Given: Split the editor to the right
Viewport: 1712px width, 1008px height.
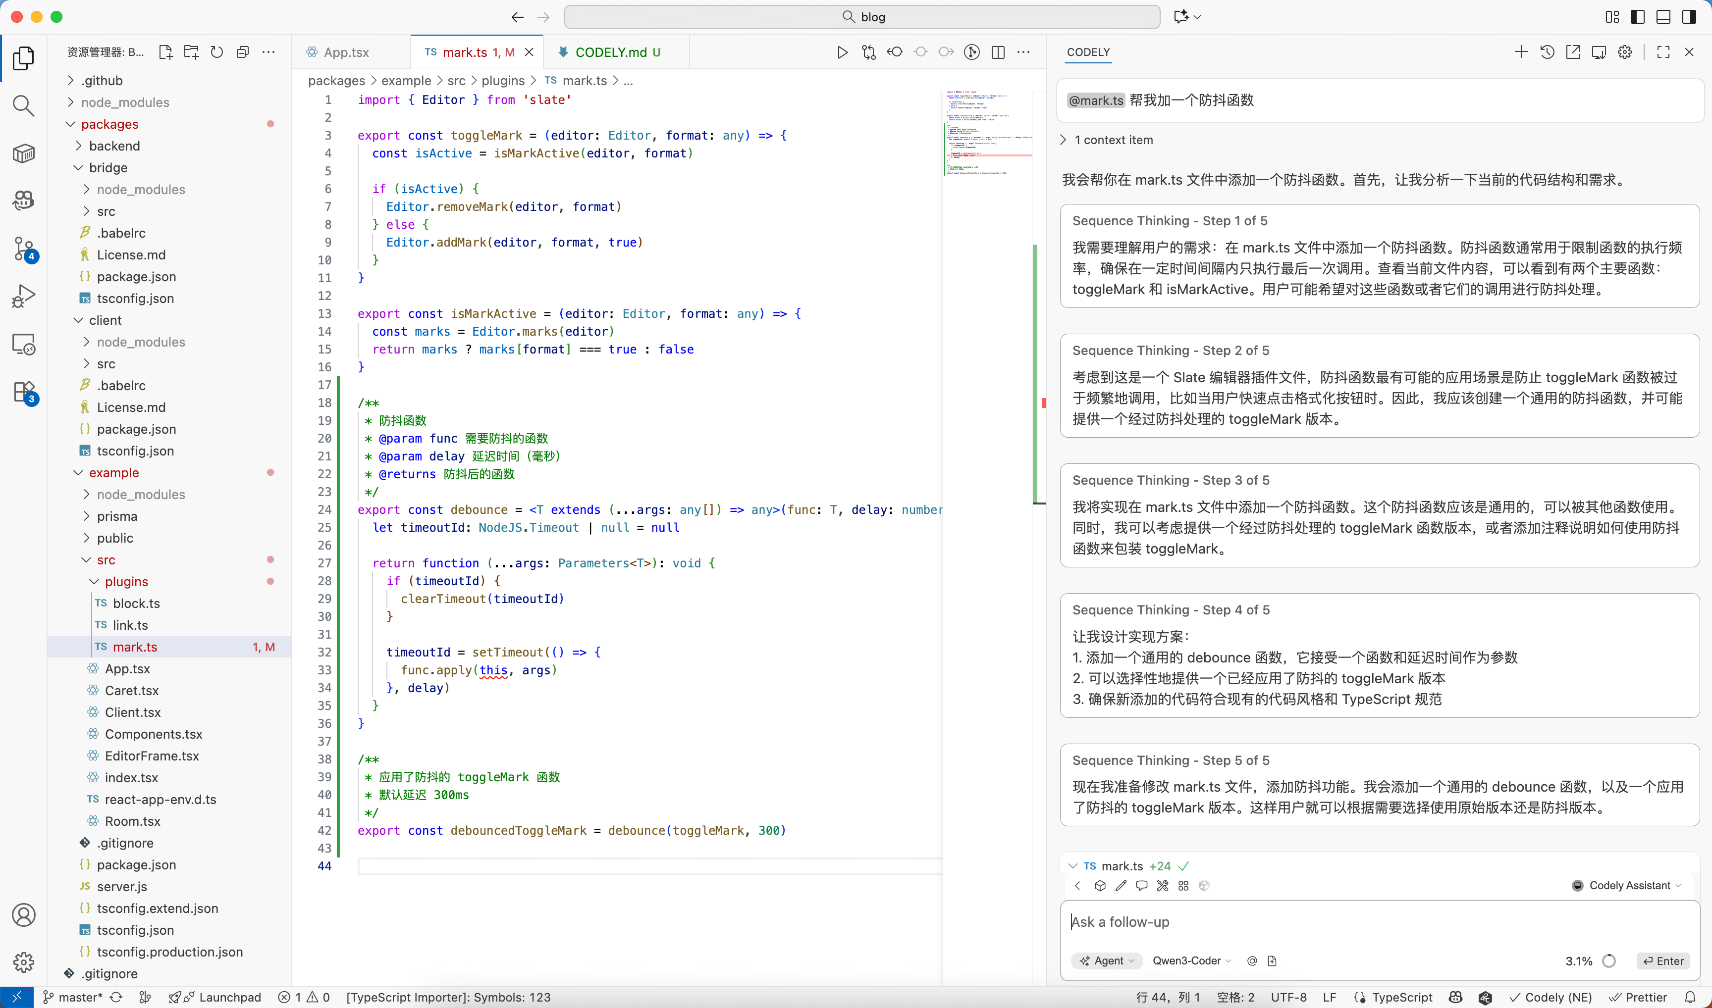Looking at the screenshot, I should (x=998, y=52).
